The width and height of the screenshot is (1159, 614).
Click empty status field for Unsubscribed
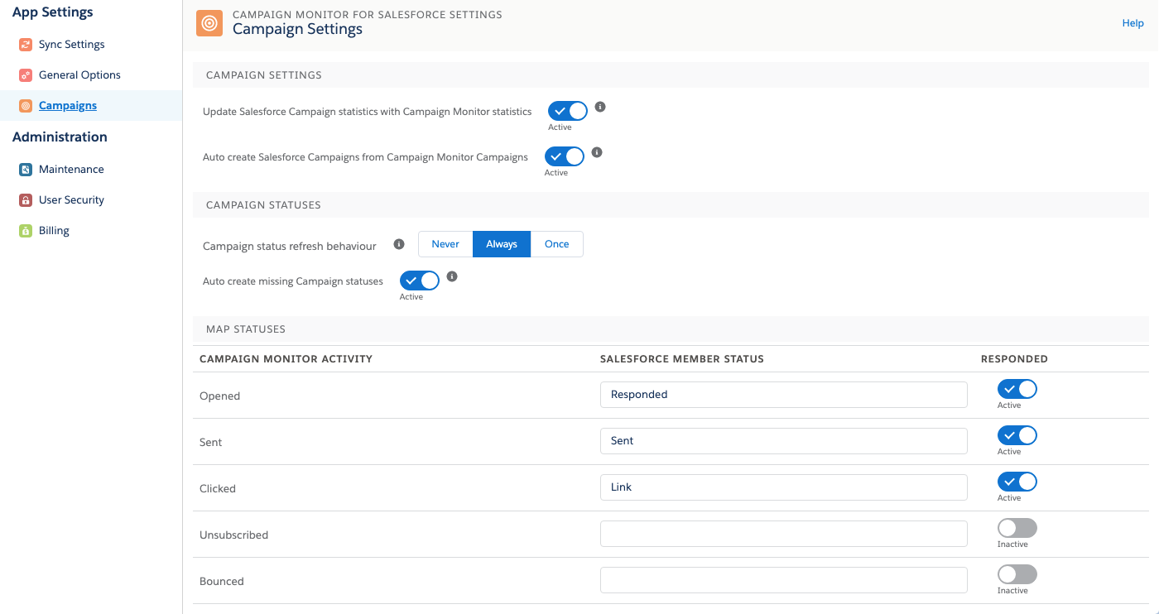[784, 534]
